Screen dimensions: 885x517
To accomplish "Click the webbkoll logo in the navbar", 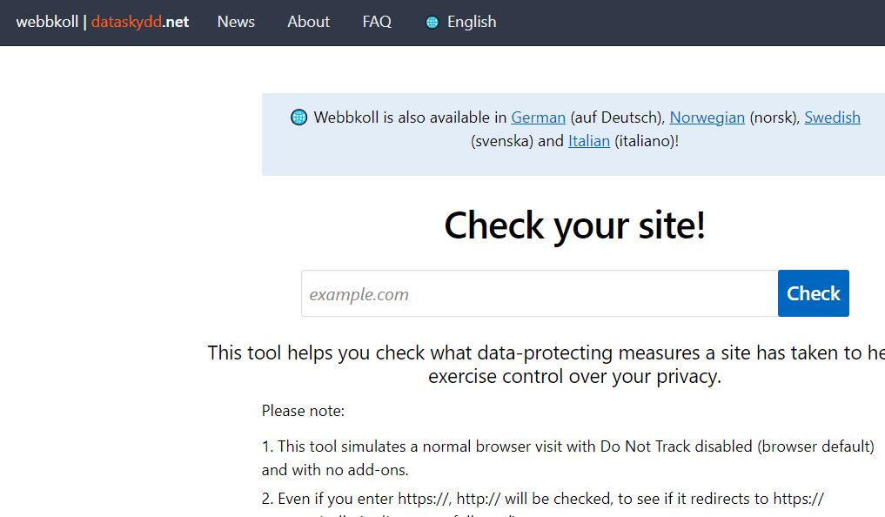I will tap(47, 22).
